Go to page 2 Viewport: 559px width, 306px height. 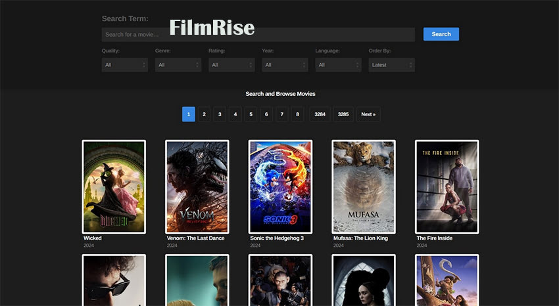(204, 114)
